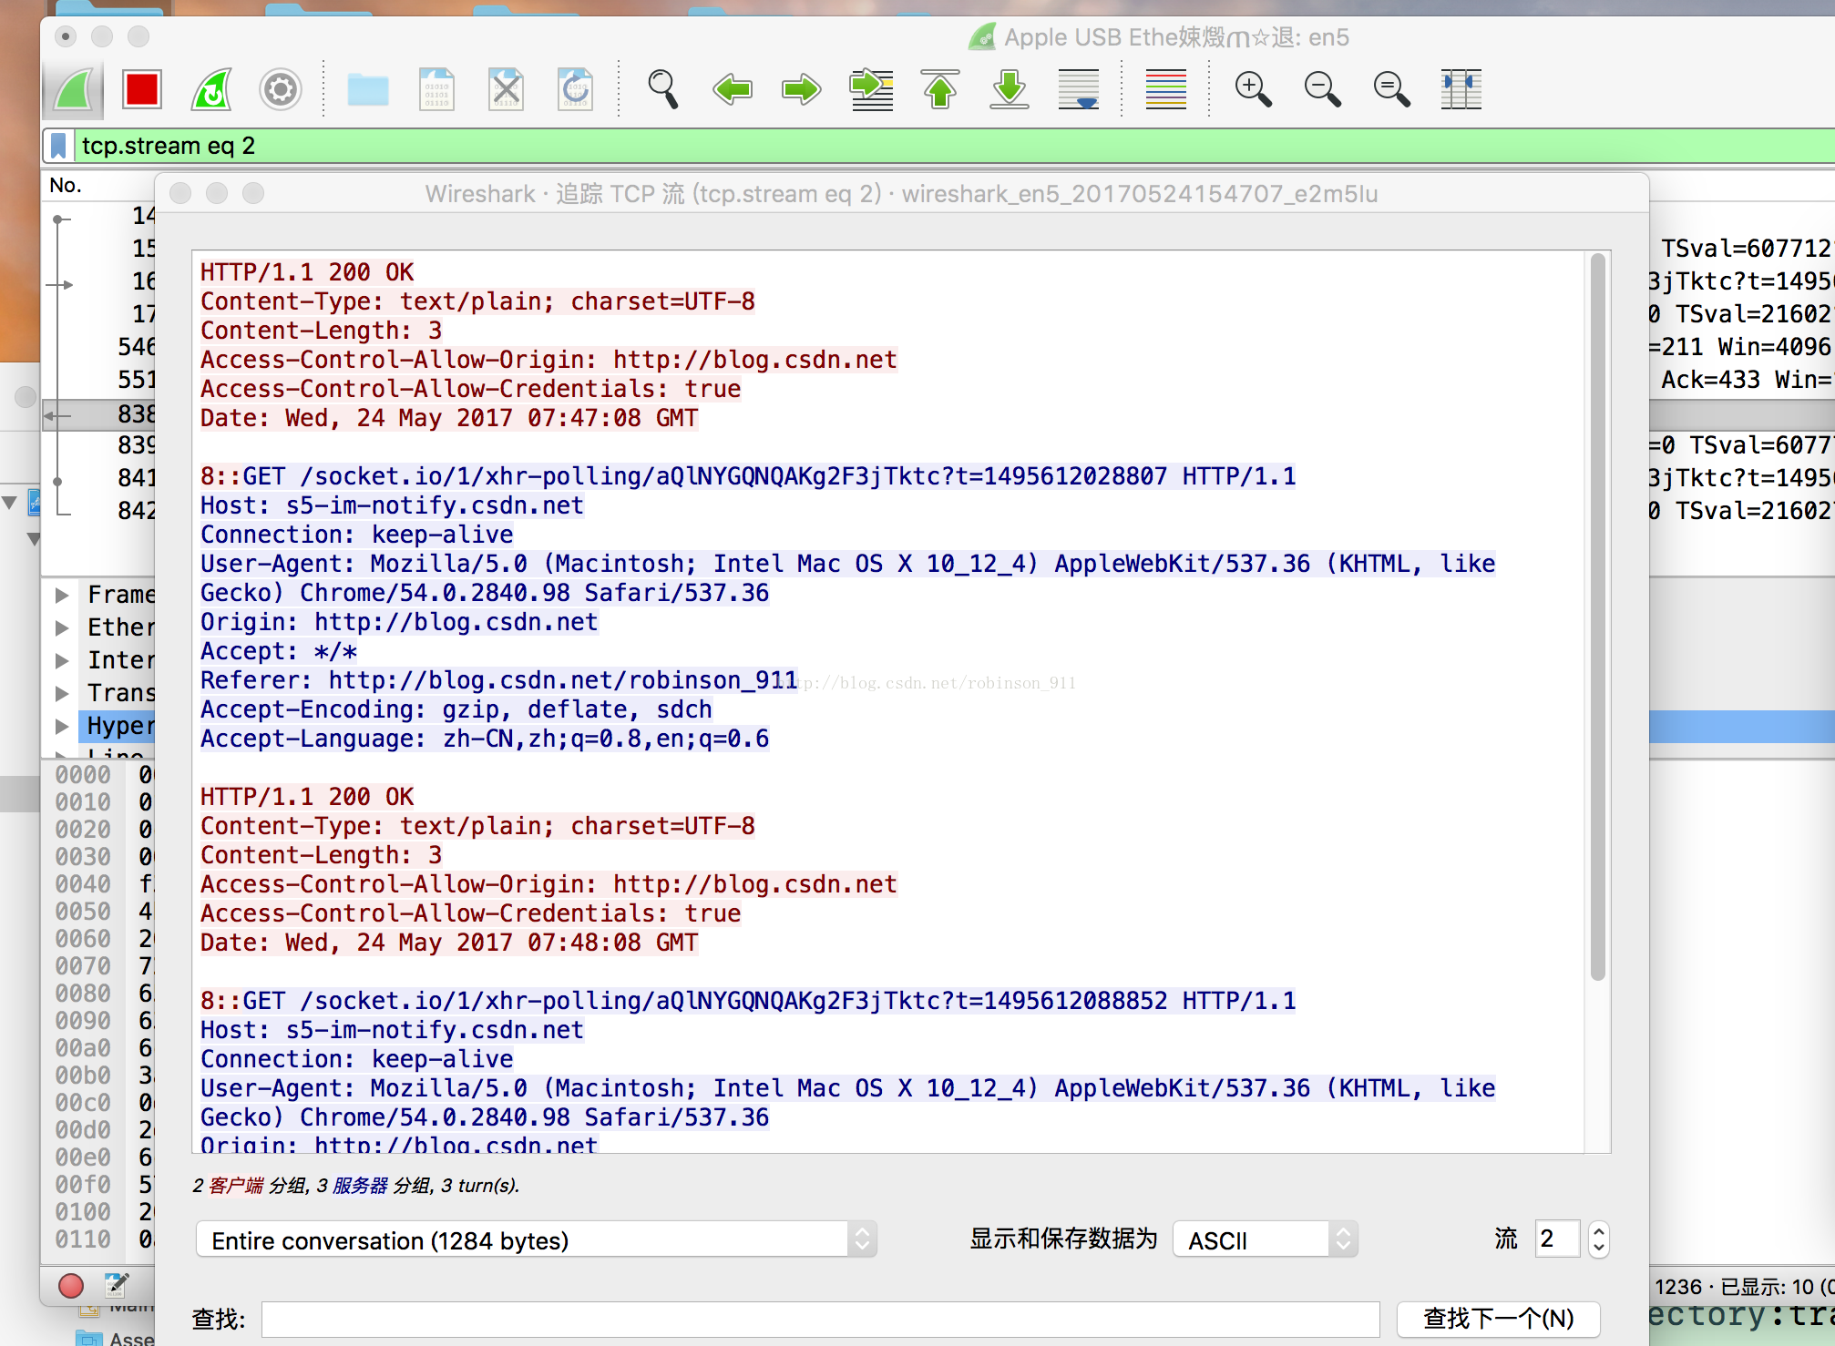Expand the Transmission Control tree item
This screenshot has height=1346, width=1835.
tap(62, 694)
